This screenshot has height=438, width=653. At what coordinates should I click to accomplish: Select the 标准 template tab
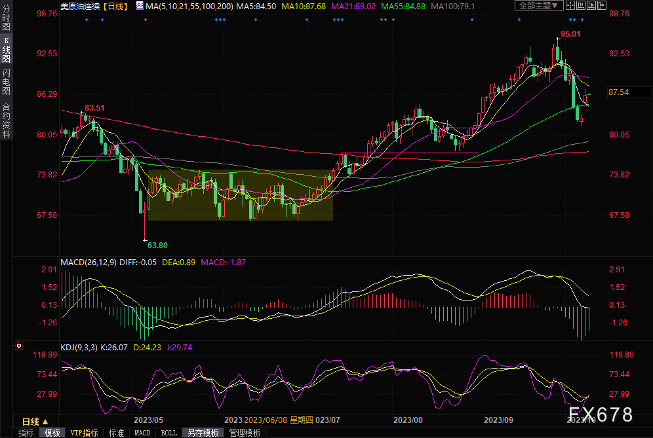click(x=116, y=433)
